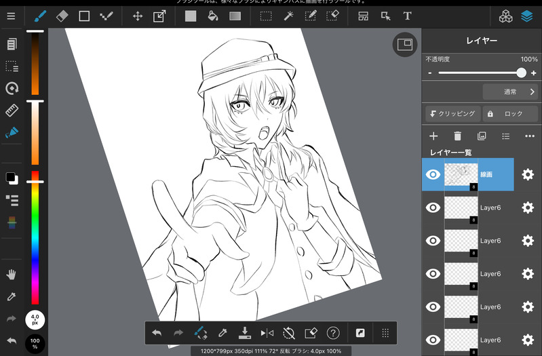Toggle the クリッピング clipping button
The width and height of the screenshot is (542, 356).
pos(452,114)
